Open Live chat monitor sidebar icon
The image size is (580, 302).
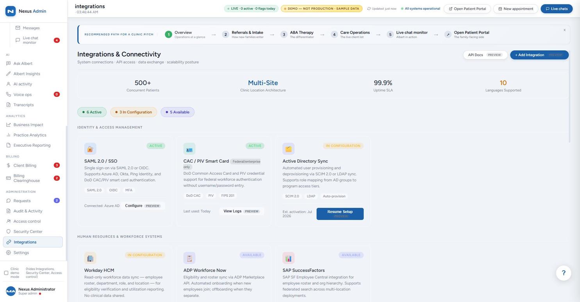tap(18, 40)
